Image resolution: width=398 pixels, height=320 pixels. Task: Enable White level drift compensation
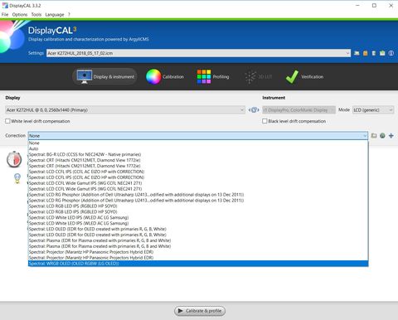tap(7, 121)
